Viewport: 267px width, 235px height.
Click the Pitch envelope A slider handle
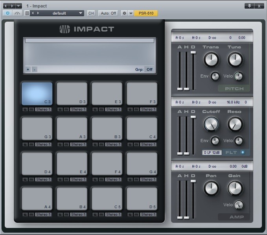pos(180,89)
